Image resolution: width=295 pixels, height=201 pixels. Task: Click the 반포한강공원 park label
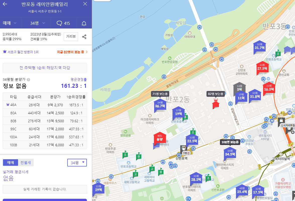(169, 62)
